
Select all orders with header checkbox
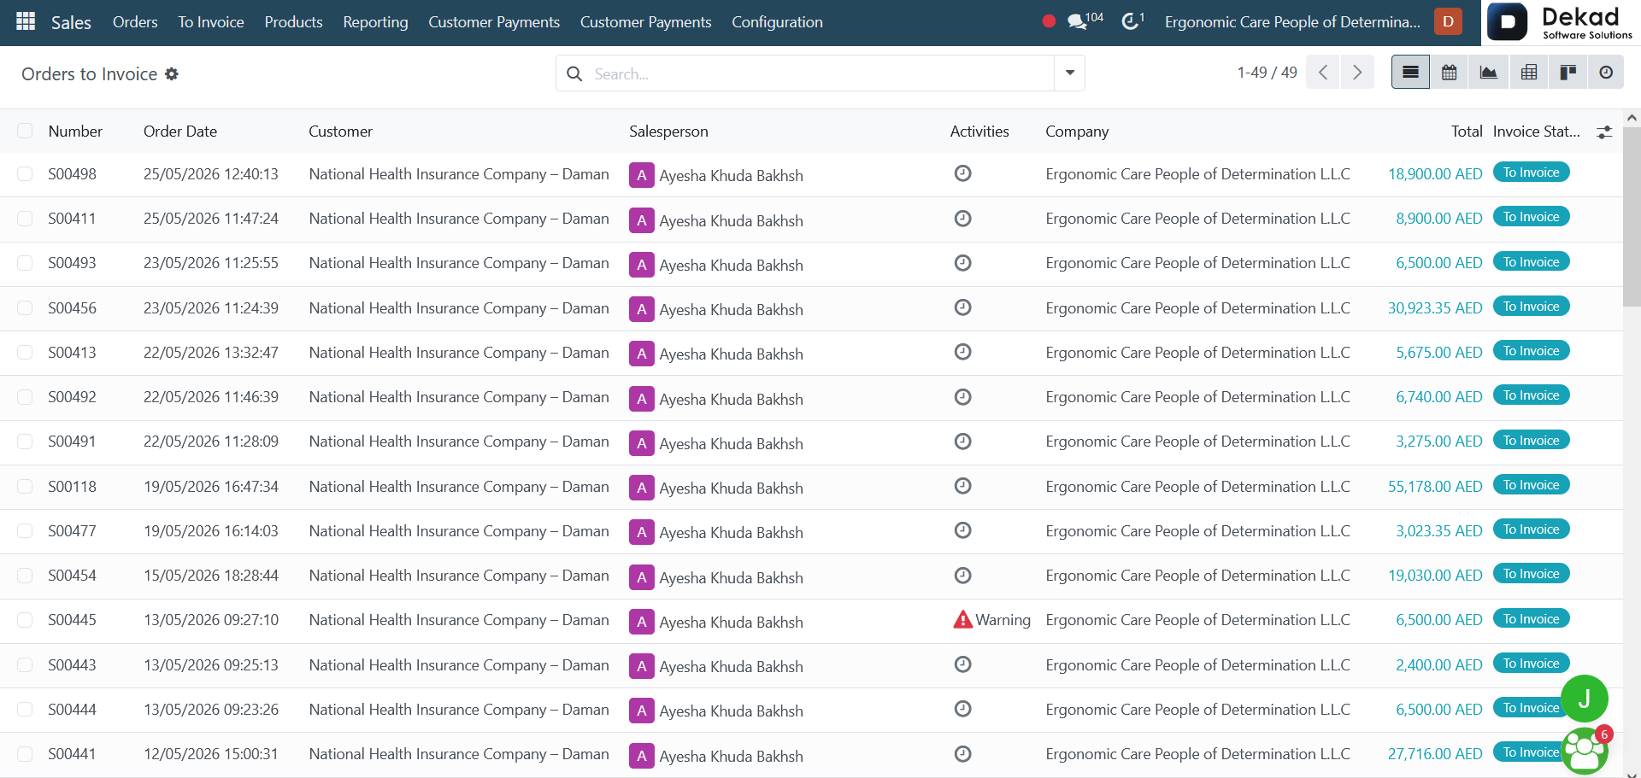25,131
